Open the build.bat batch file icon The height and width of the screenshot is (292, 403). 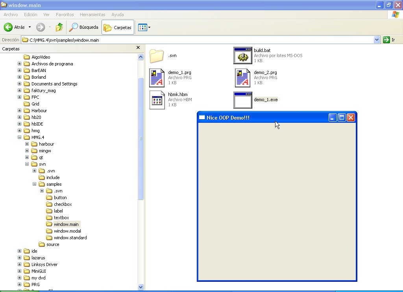[x=243, y=55]
